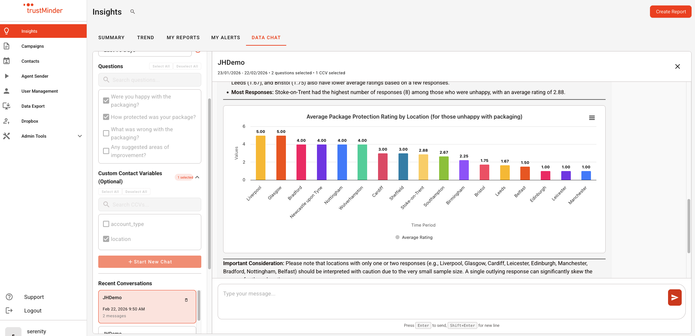Click the serenity user avatar
Image resolution: width=695 pixels, height=336 pixels.
pyautogui.click(x=13, y=332)
